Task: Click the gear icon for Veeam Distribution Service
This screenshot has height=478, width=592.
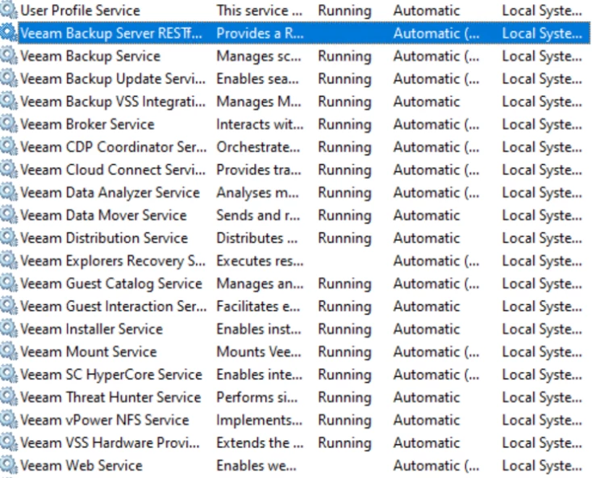Action: [x=8, y=238]
